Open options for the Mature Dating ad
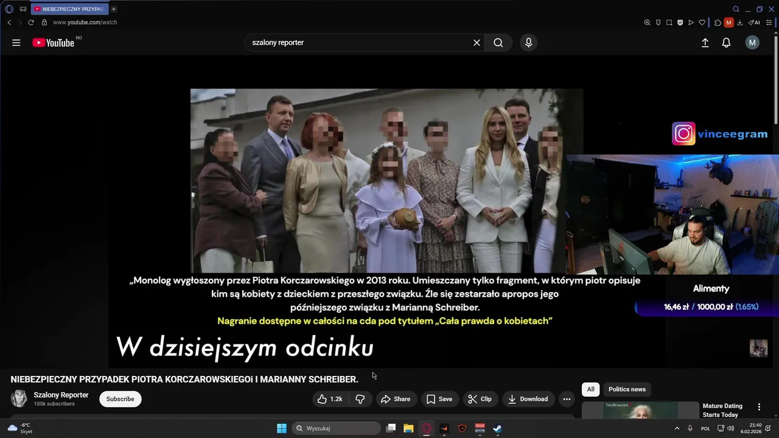Image resolution: width=779 pixels, height=438 pixels. tap(759, 407)
